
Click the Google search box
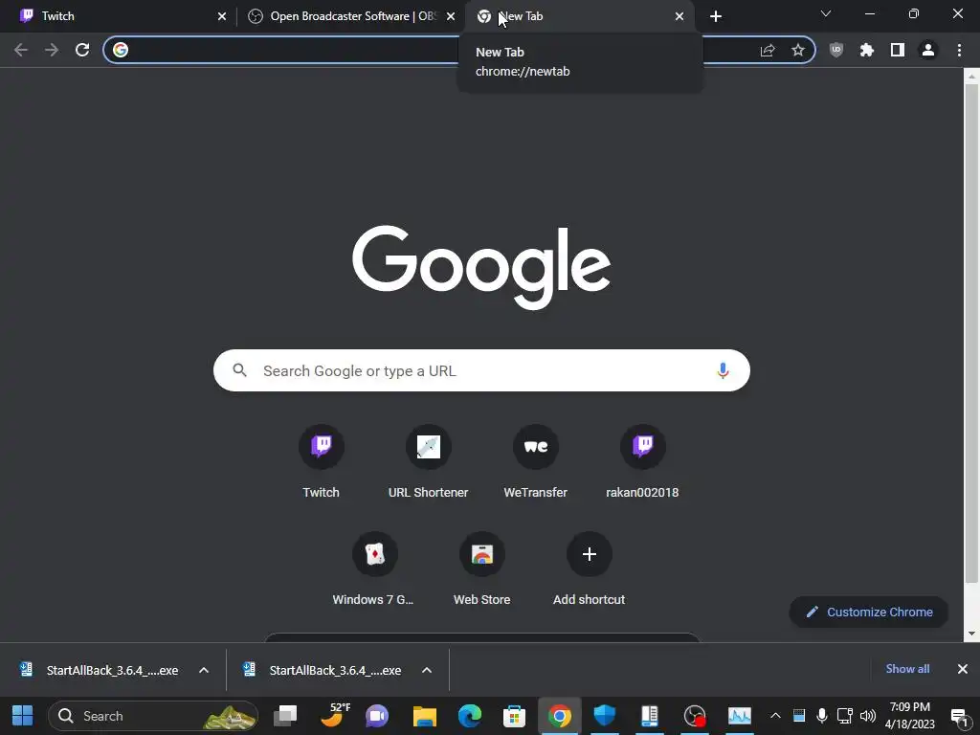click(481, 370)
